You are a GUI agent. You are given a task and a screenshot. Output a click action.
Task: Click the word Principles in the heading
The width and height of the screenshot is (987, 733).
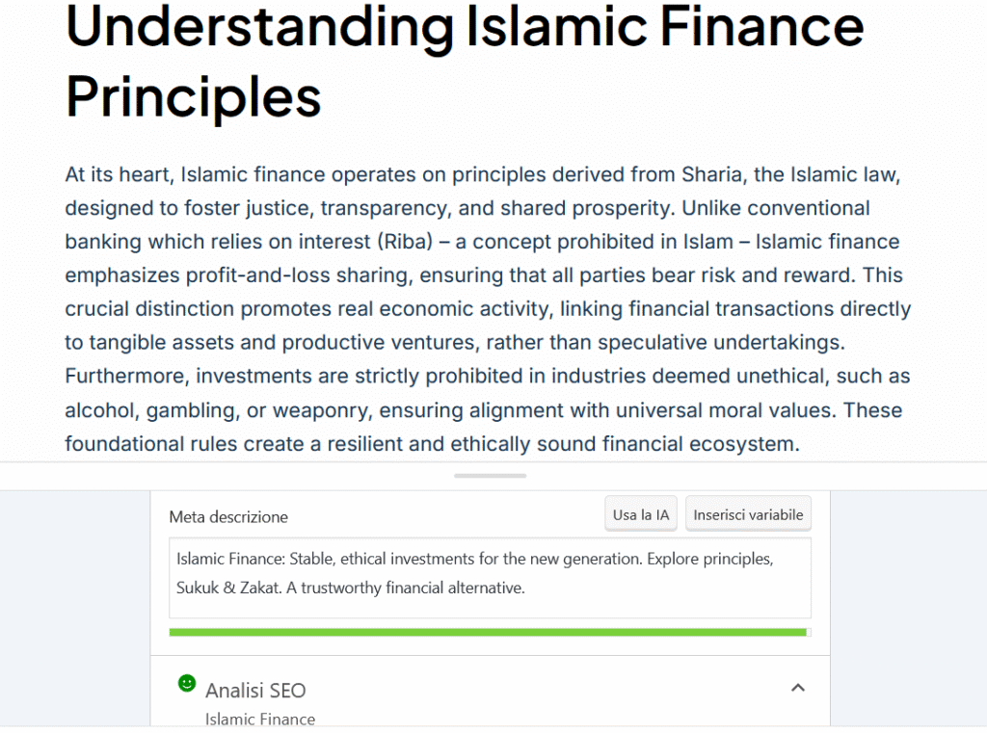point(193,97)
